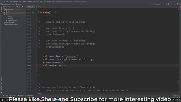Open the Analyze menu
The height and width of the screenshot is (102, 181).
click(x=24, y=1)
